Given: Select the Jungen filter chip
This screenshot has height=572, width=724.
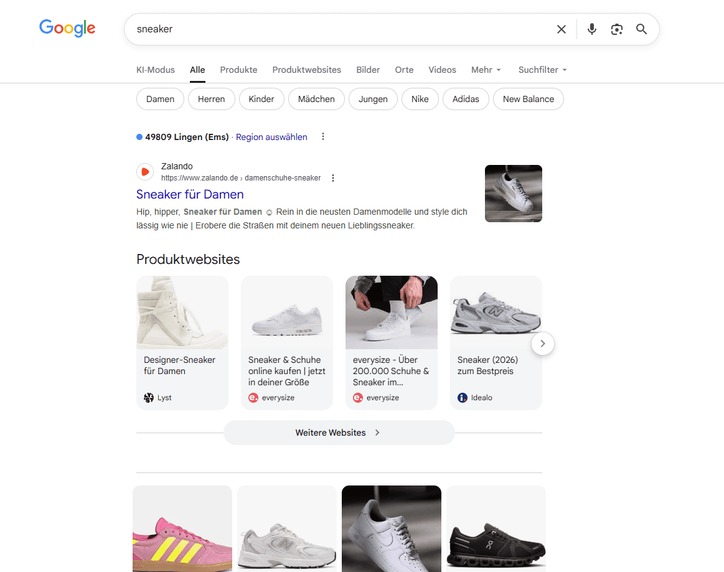Looking at the screenshot, I should 373,99.
